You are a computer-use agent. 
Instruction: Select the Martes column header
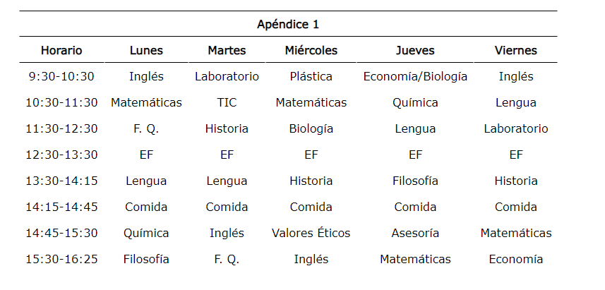tap(227, 50)
